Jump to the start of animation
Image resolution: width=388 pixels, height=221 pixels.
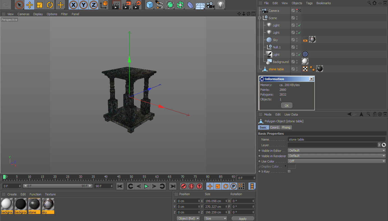tap(120, 186)
